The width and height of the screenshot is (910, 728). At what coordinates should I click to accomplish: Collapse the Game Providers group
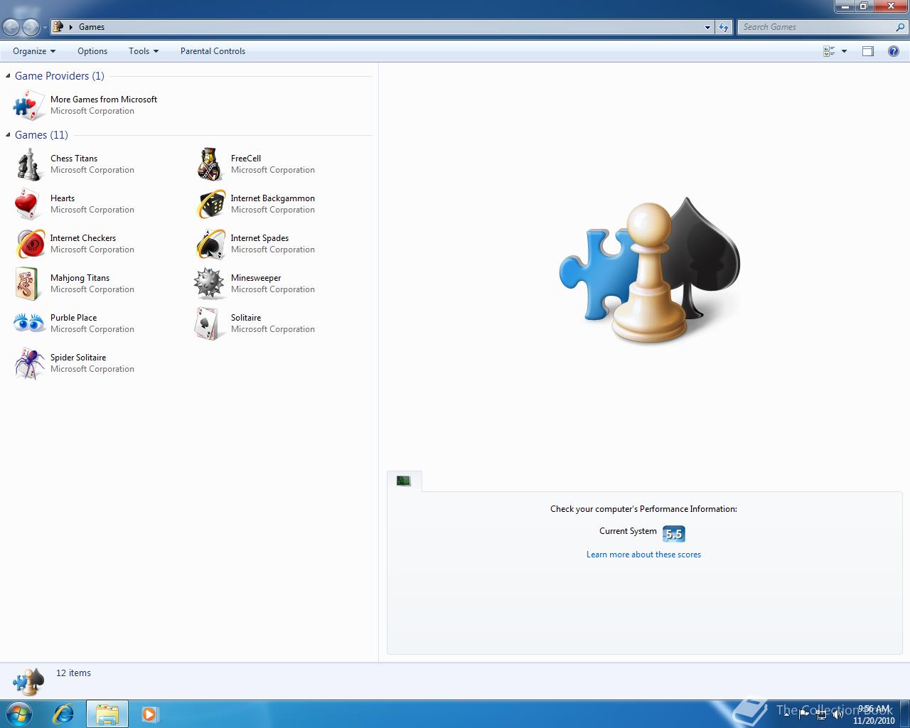9,75
